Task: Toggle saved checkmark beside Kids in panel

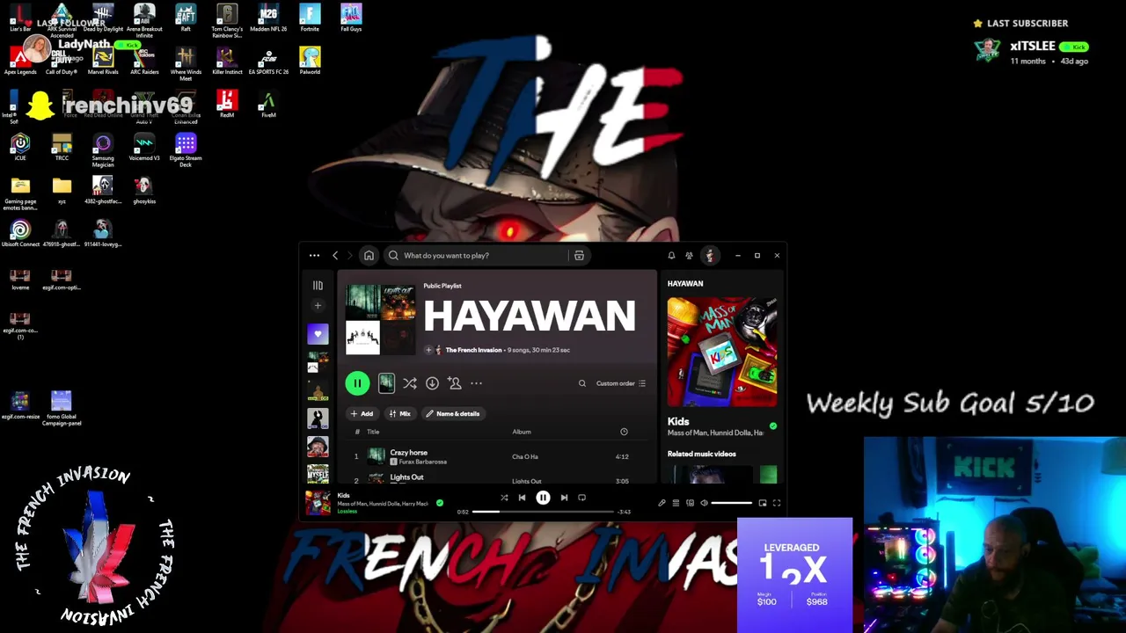Action: pyautogui.click(x=773, y=426)
